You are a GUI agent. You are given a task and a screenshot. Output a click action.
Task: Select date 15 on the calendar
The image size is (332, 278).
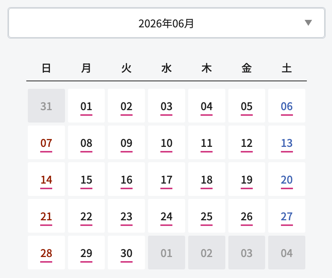click(86, 179)
